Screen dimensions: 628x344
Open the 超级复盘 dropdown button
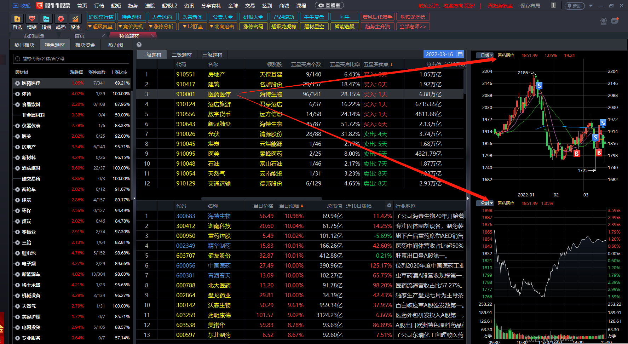tap(101, 27)
